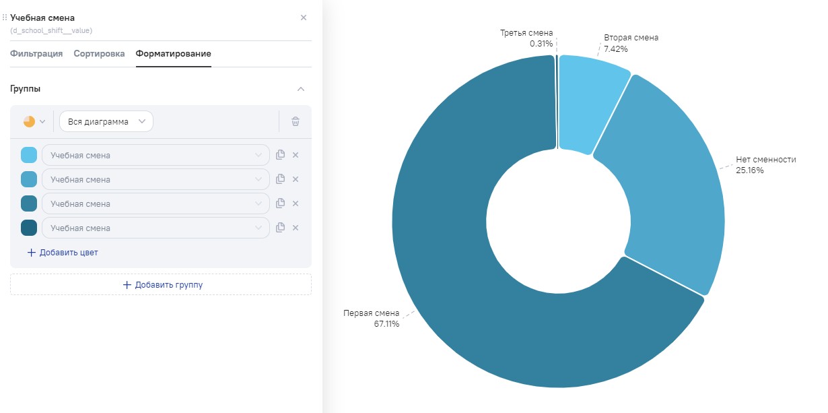Click Добавить цвет link
The image size is (828, 413).
[63, 253]
